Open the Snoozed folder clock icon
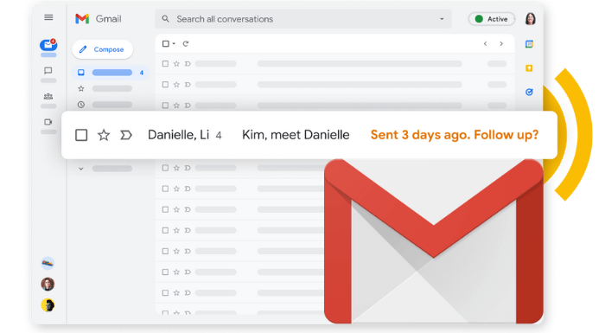This screenshot has height=333, width=605. tap(81, 105)
